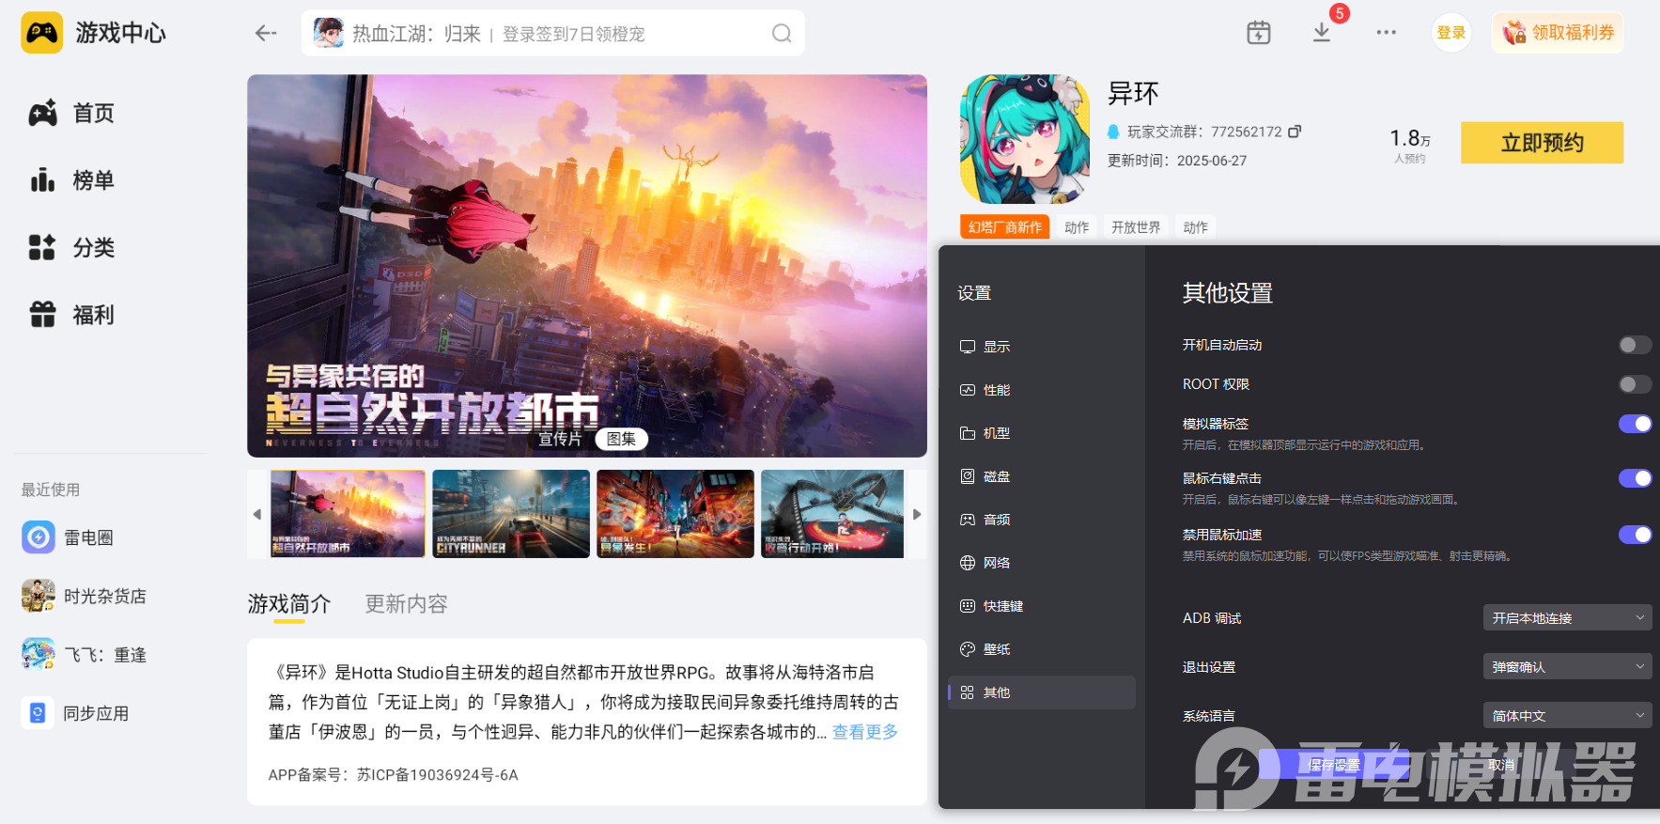Click 取消 to cancel settings

[1501, 765]
